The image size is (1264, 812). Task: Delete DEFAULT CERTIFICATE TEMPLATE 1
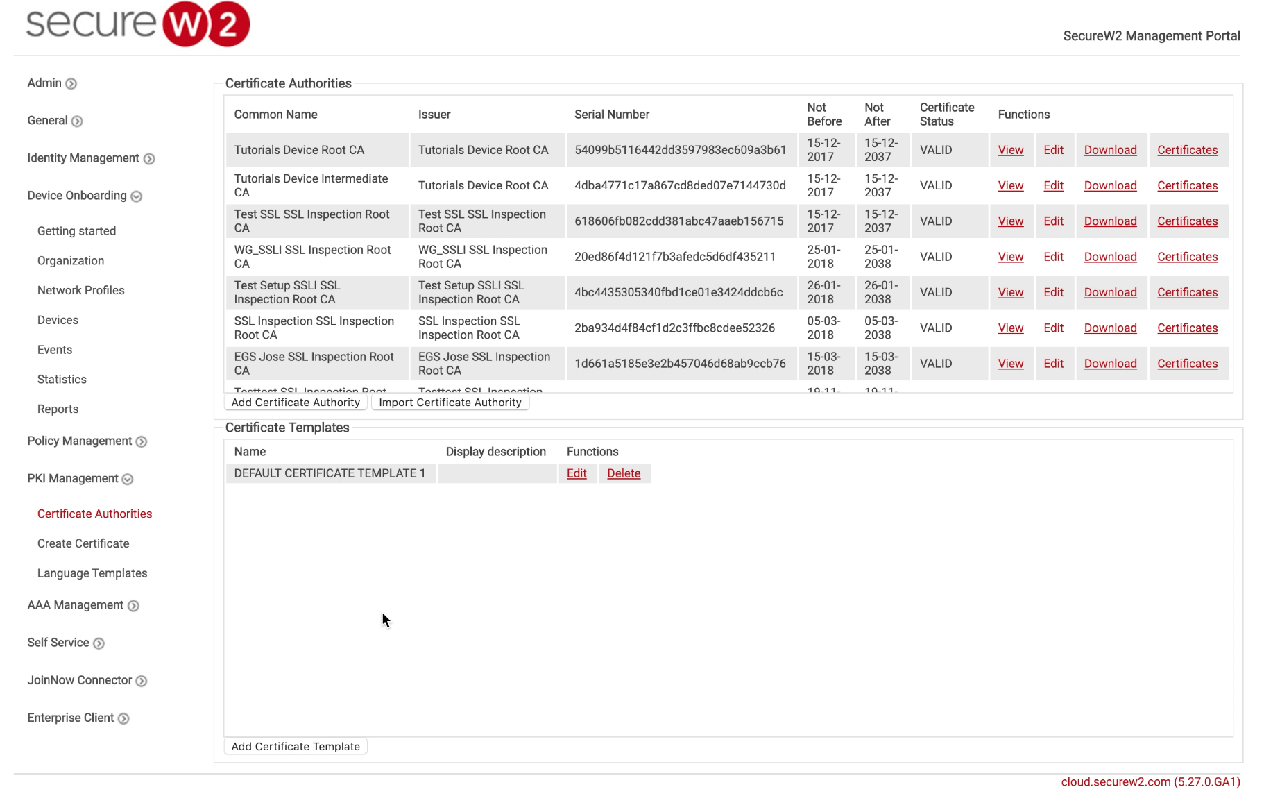tap(624, 473)
